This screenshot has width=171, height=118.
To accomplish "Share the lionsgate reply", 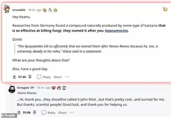I will [x=62, y=112].
